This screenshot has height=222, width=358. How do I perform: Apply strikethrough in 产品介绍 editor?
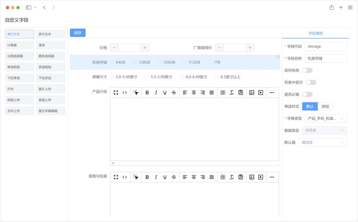(174, 93)
